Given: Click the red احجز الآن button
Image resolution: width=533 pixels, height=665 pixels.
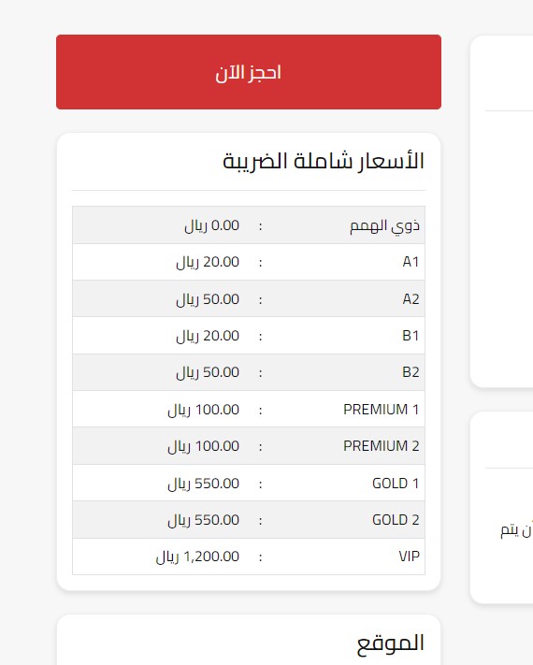Looking at the screenshot, I should pyautogui.click(x=249, y=72).
